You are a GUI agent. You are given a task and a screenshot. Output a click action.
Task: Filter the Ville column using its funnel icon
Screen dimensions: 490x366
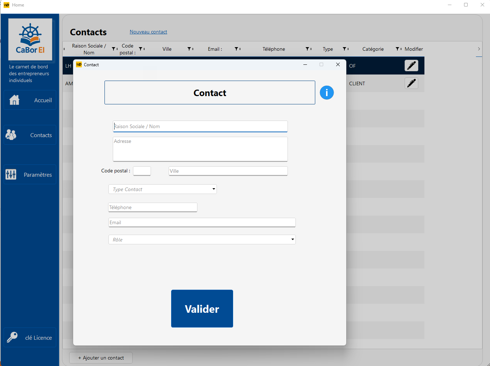pos(189,49)
